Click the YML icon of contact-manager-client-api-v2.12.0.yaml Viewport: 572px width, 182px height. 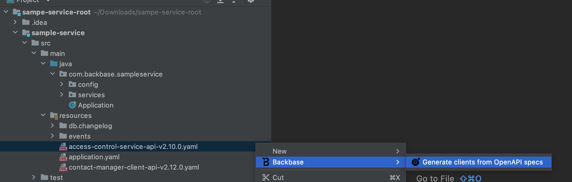tap(63, 167)
